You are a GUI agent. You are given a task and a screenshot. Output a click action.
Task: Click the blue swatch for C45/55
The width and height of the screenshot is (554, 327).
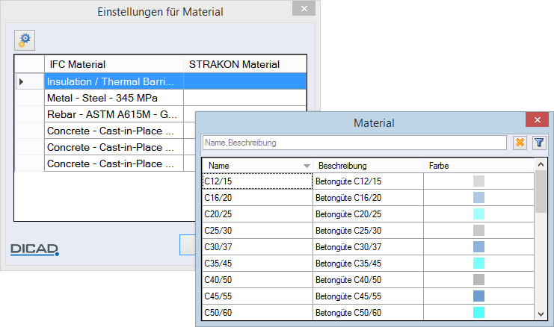478,296
